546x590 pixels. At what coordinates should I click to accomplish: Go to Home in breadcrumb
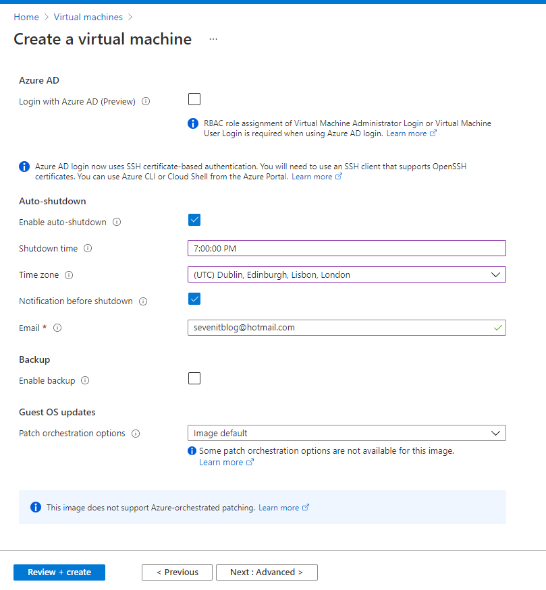coord(26,17)
